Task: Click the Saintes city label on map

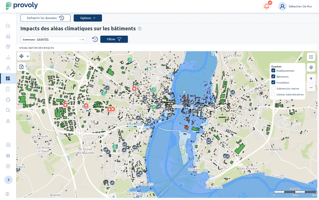Action: (177, 106)
